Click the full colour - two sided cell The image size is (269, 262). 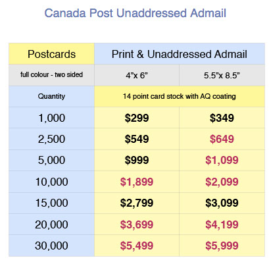[51, 75]
